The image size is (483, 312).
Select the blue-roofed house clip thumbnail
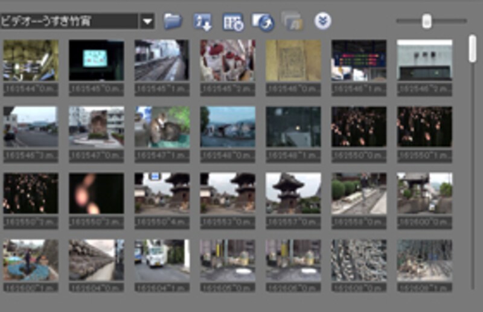(x=227, y=127)
